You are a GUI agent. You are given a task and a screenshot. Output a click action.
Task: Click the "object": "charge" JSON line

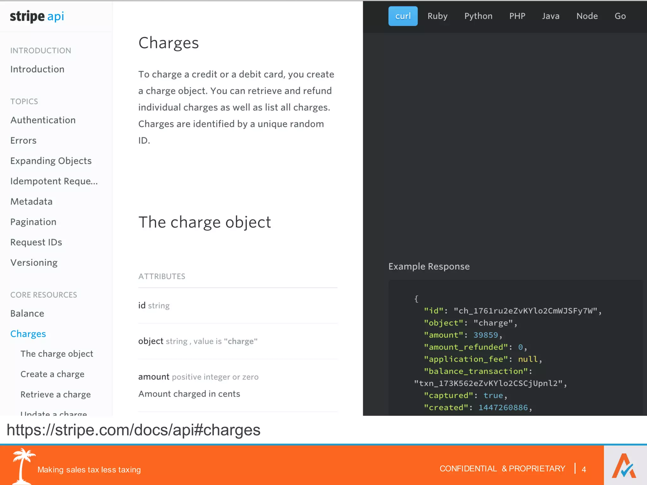click(471, 323)
